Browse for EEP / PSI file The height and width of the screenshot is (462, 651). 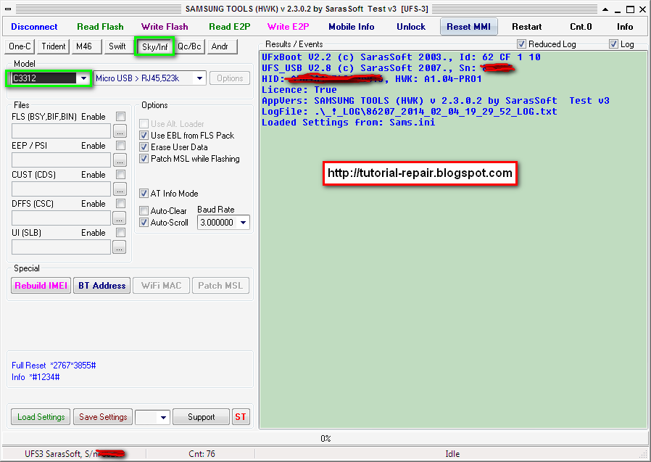[120, 160]
